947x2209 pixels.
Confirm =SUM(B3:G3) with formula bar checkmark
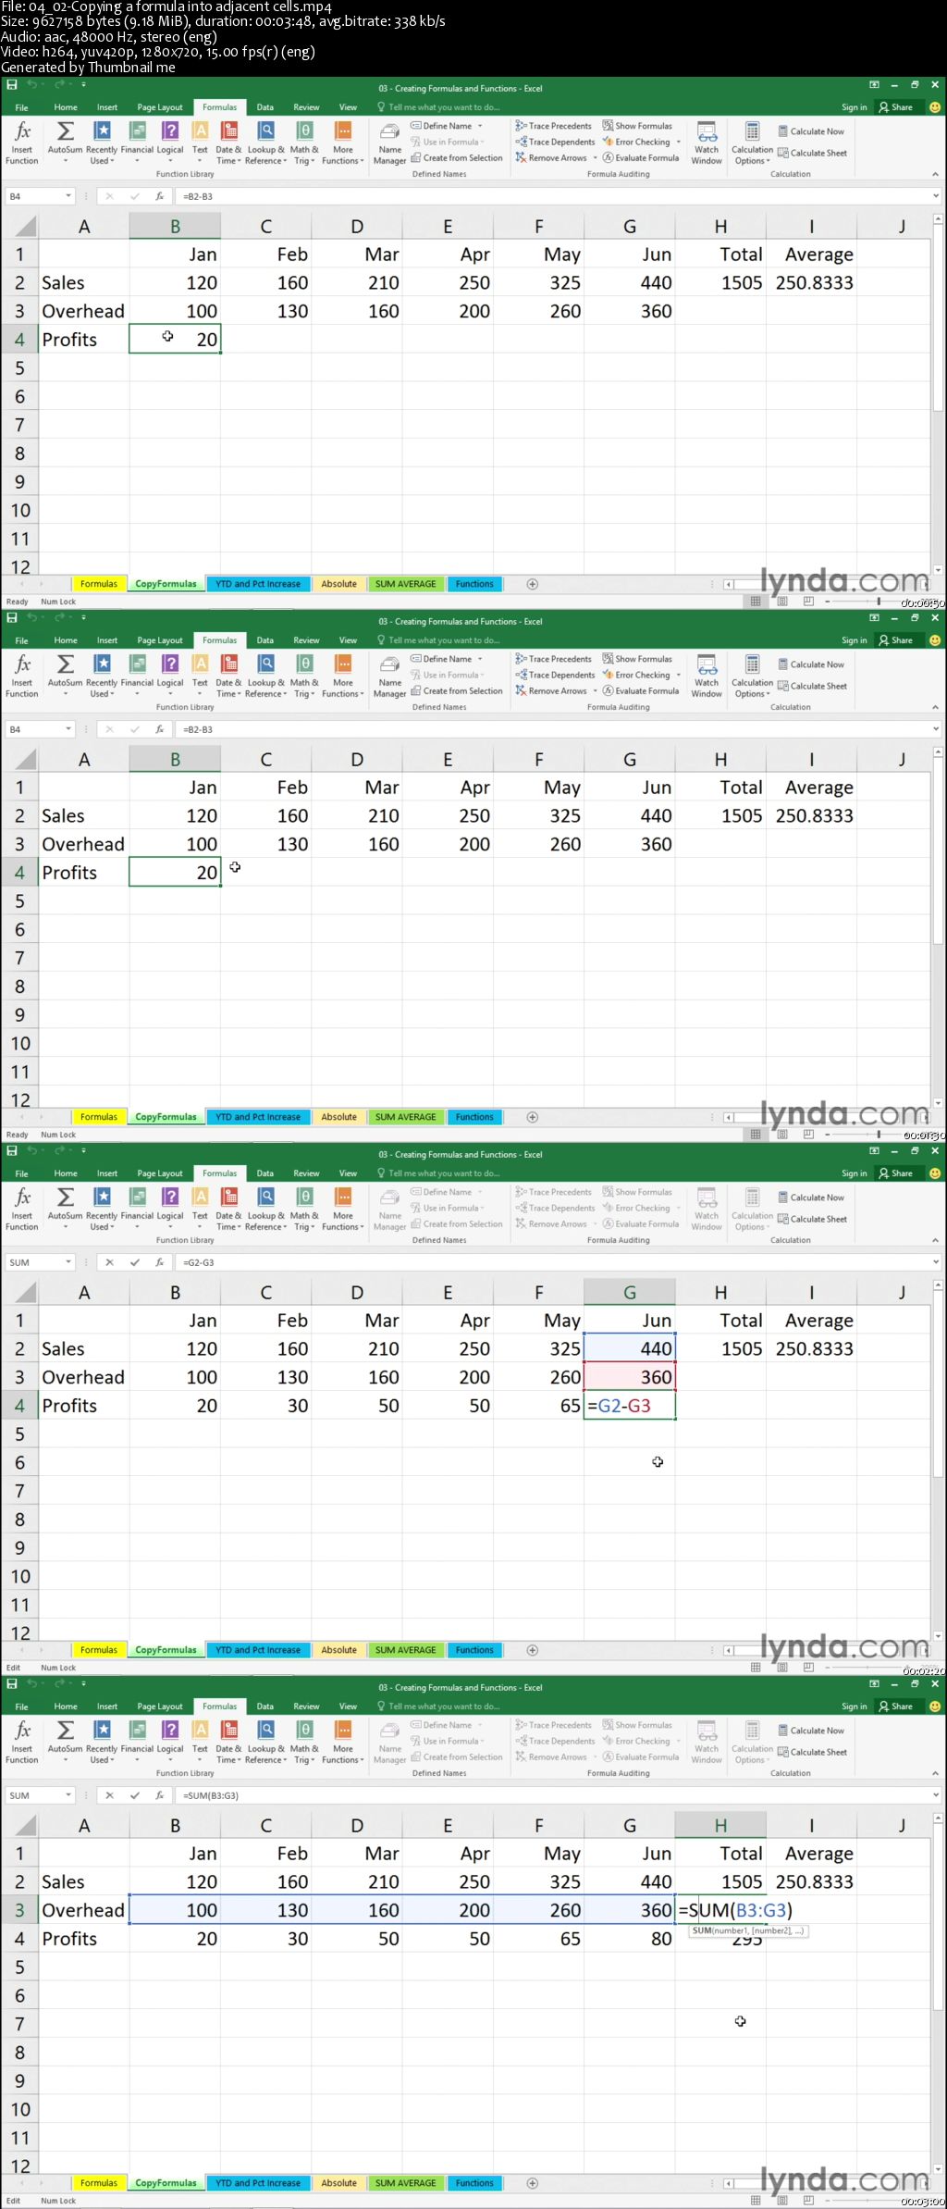(135, 1795)
